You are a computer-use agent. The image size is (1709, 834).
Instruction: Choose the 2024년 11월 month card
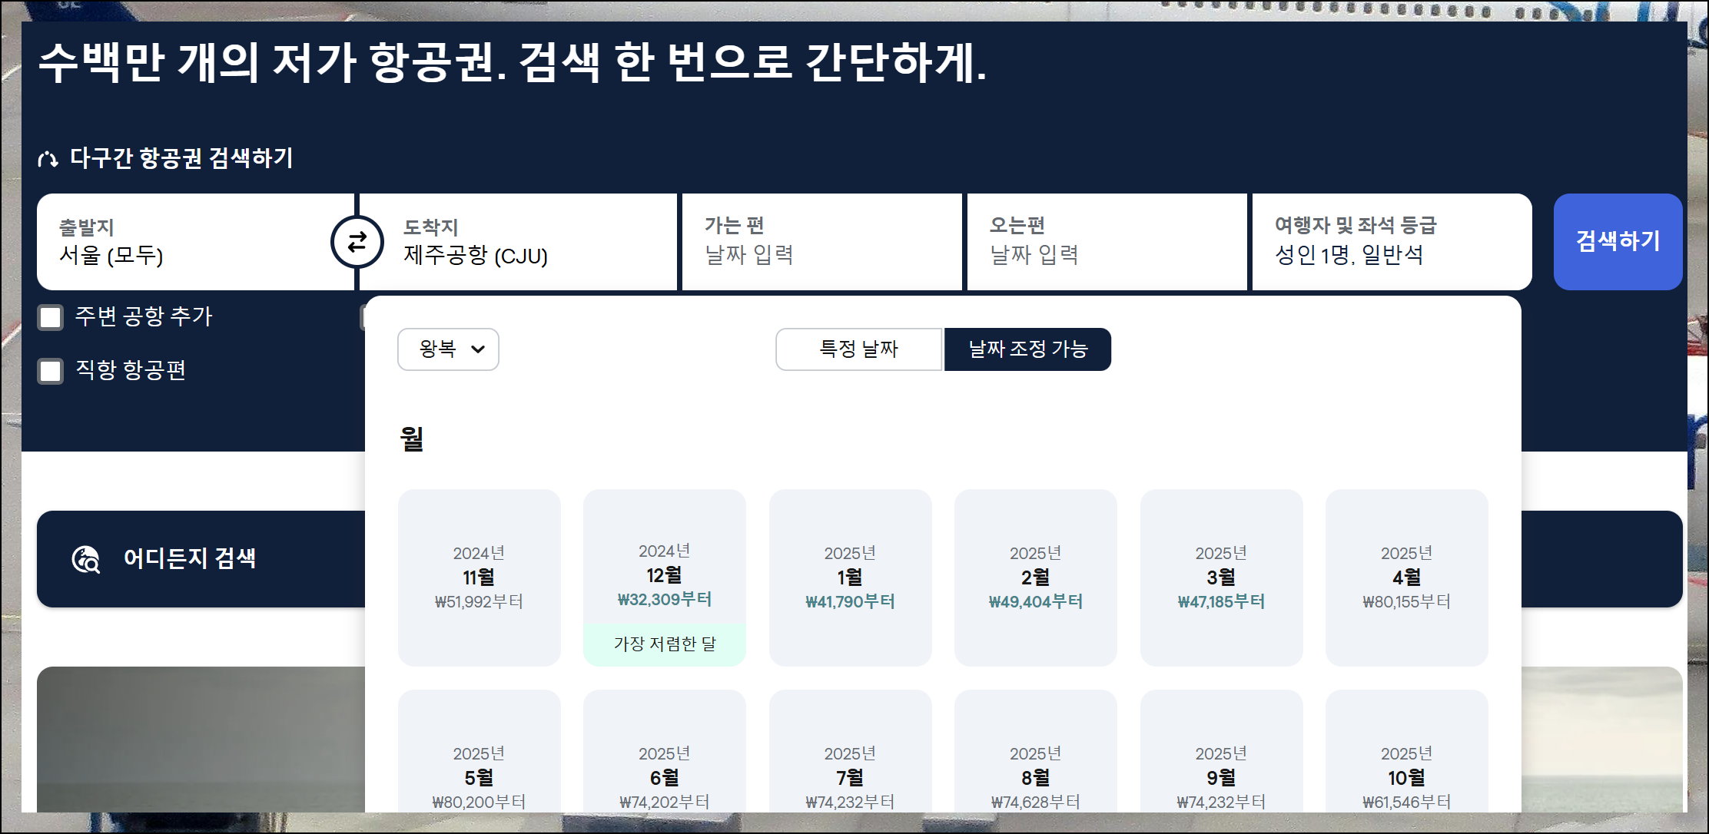(479, 577)
